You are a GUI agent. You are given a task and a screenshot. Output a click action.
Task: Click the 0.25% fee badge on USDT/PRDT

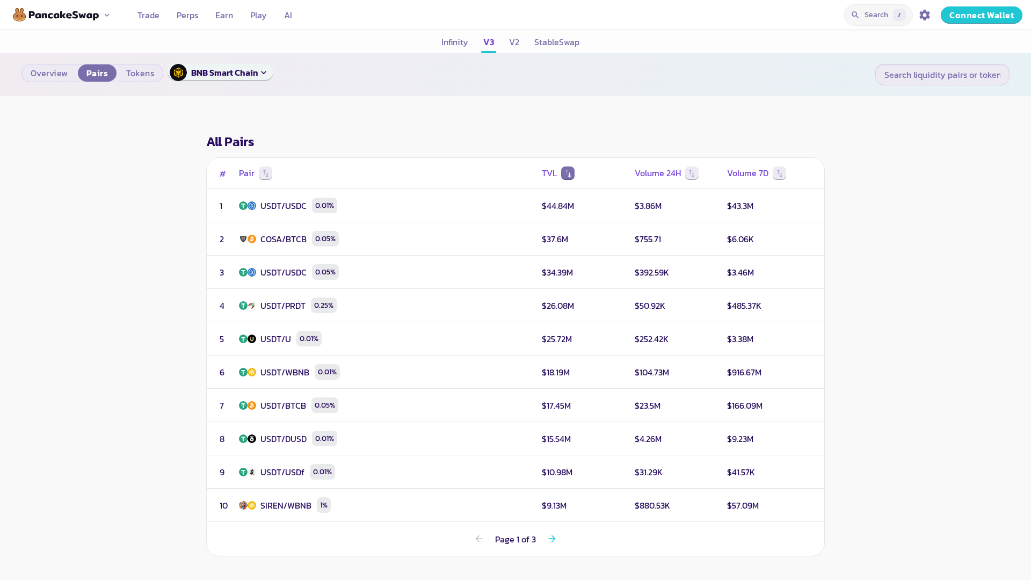324,306
